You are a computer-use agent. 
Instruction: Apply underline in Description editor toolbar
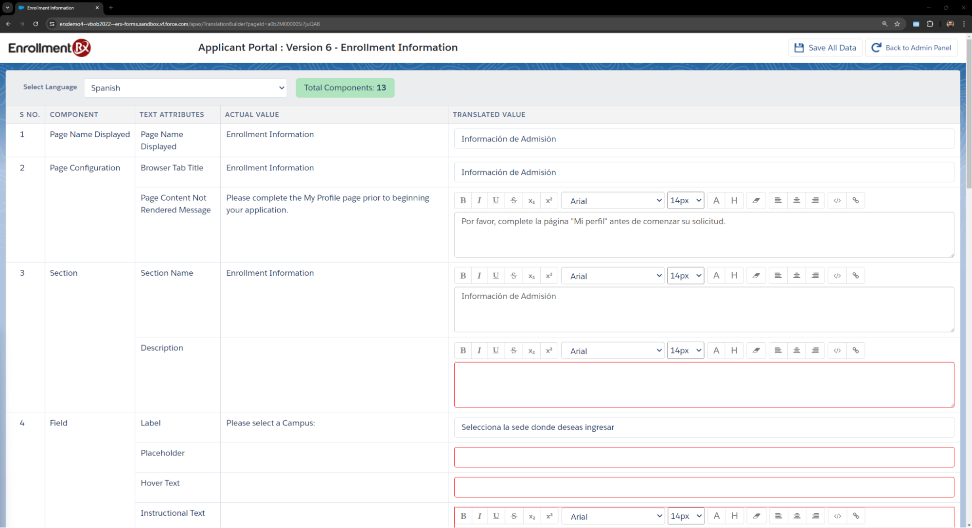[x=495, y=351]
